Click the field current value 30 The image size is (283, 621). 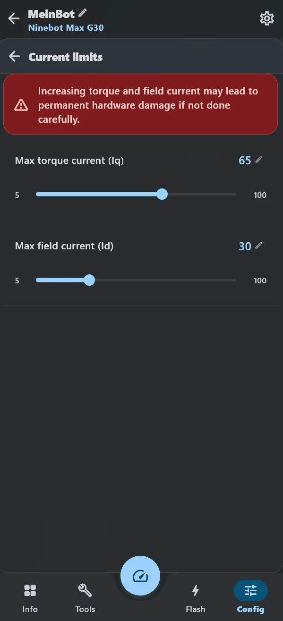coord(245,246)
